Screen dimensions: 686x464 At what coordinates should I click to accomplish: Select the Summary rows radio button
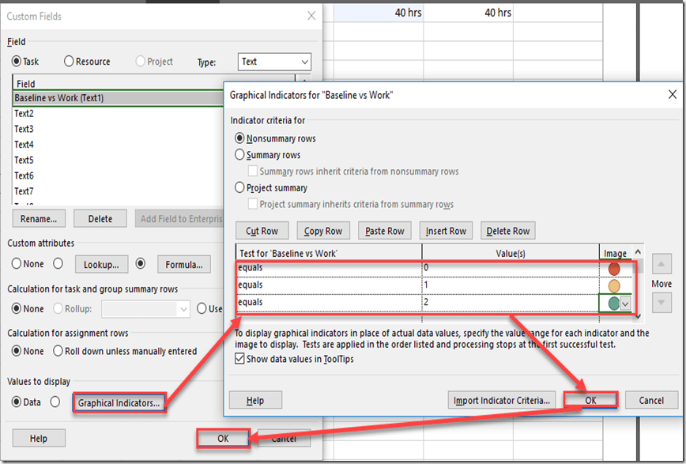pos(240,156)
